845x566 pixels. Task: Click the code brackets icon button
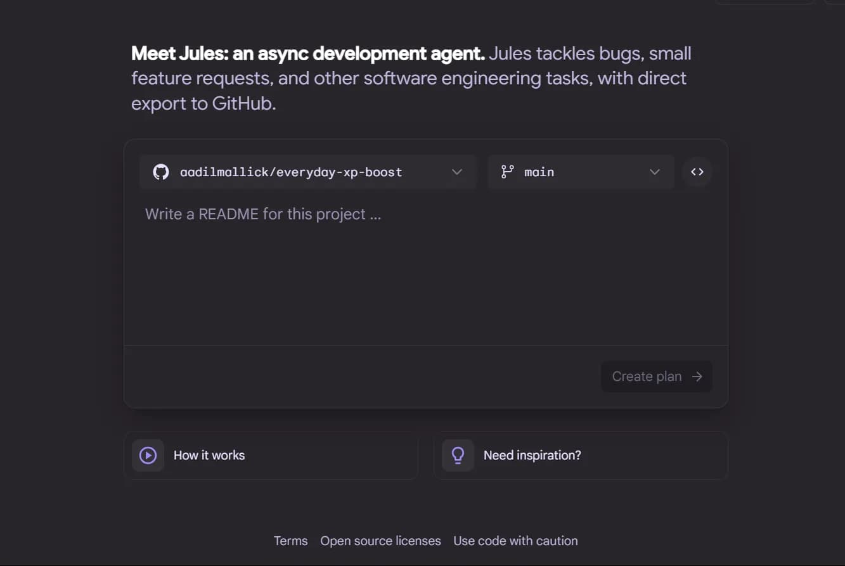[x=697, y=172]
